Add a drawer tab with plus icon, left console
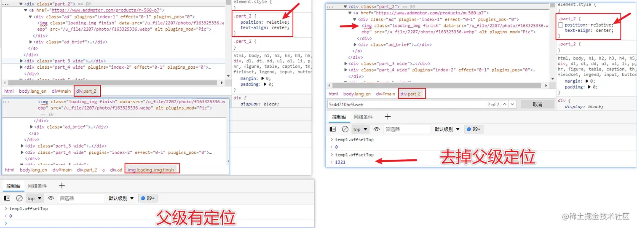Screen dimensions: 637x228 [x=62, y=186]
